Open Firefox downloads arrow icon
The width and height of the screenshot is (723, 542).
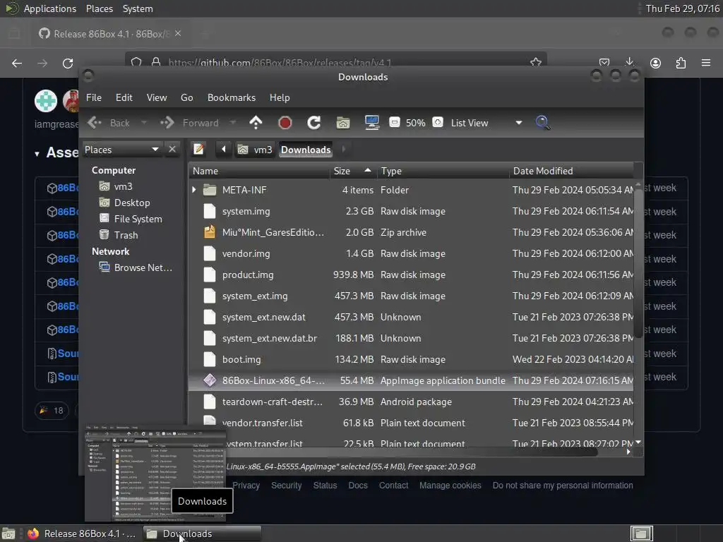[629, 63]
